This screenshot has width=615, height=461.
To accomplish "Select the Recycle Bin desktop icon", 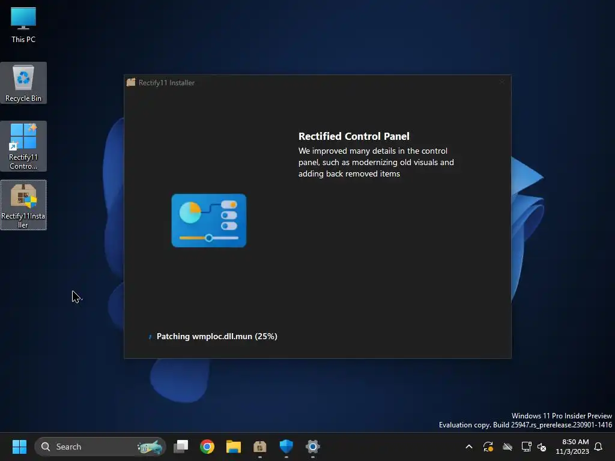I will tap(23, 83).
